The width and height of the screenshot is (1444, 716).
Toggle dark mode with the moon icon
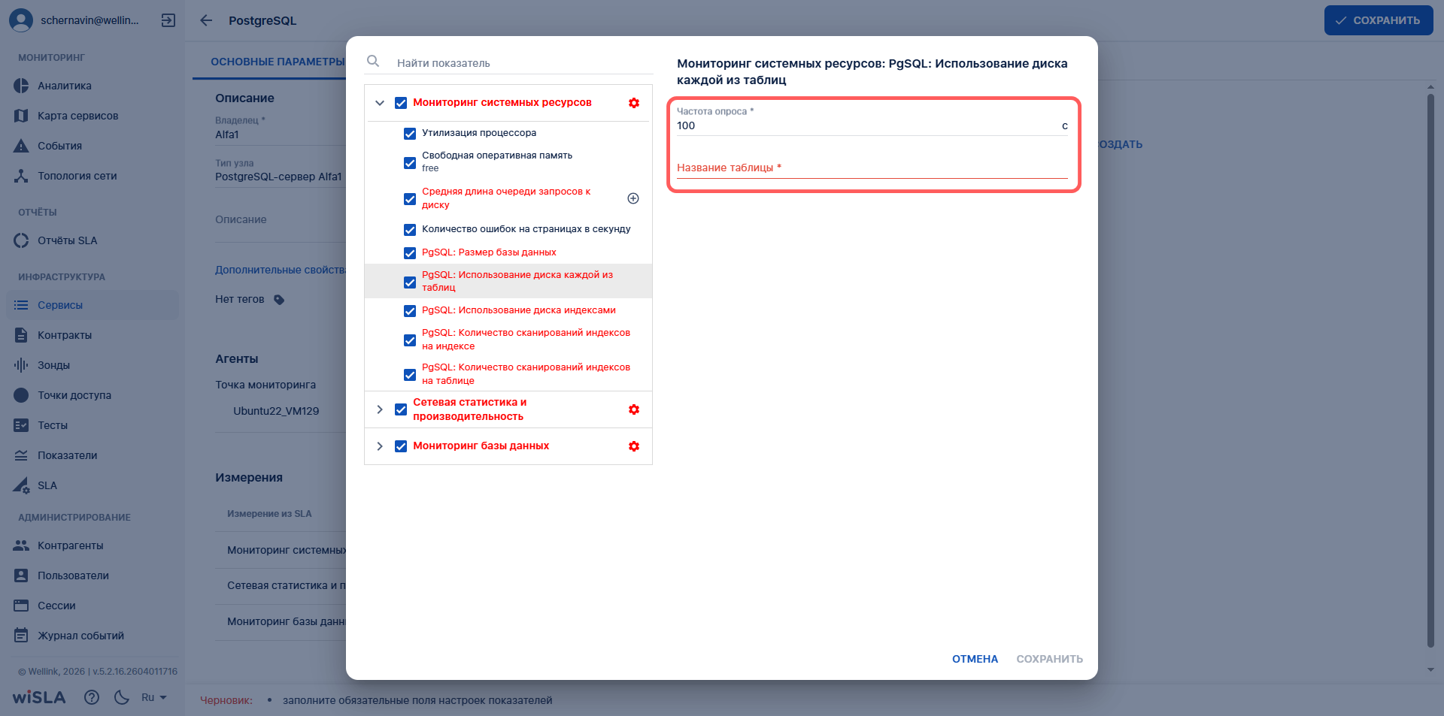click(122, 697)
